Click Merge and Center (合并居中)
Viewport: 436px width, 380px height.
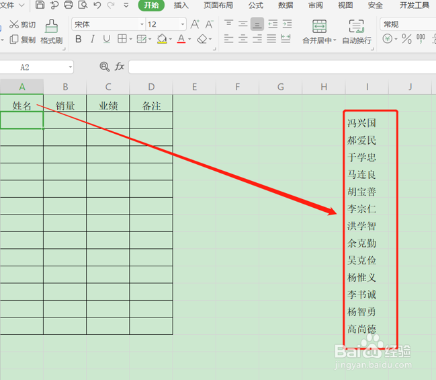319,32
